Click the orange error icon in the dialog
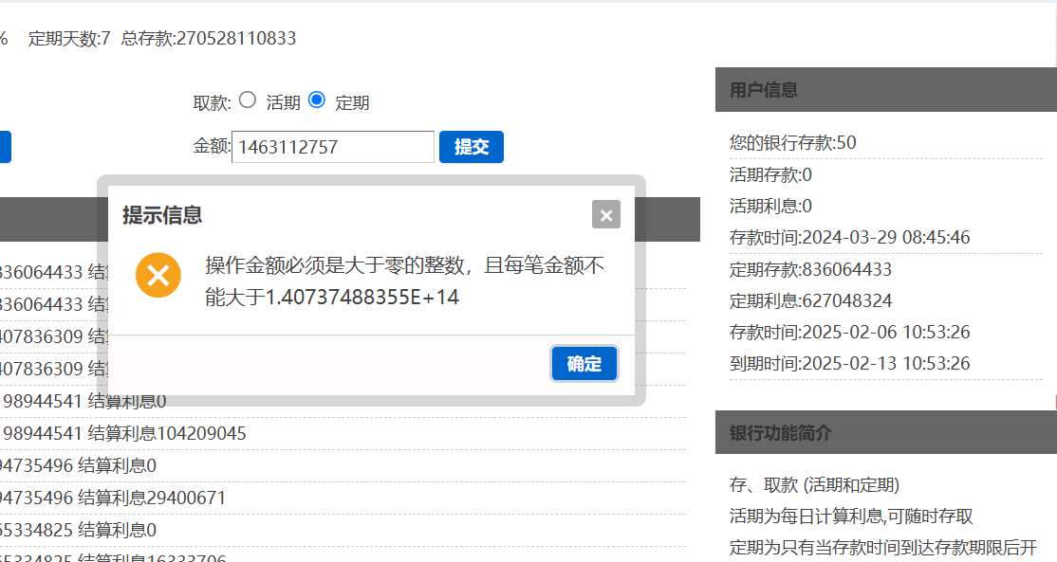 point(158,276)
